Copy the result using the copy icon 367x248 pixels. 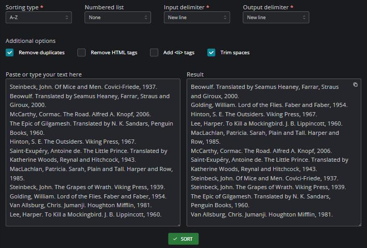355,85
